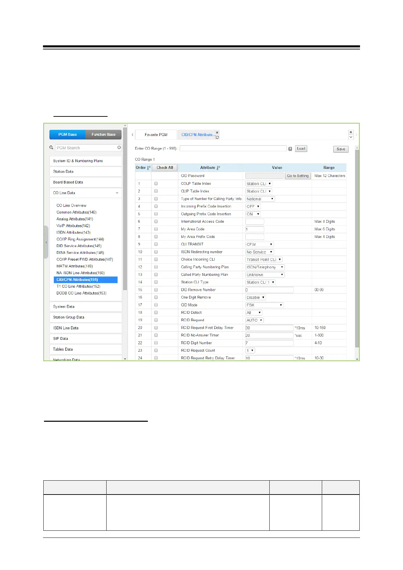
Task: Open Outgoing Prefix Code Insertion ON dropdown
Action: point(253,214)
